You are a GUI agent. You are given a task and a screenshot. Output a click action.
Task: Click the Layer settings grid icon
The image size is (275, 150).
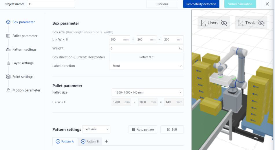[8, 63]
